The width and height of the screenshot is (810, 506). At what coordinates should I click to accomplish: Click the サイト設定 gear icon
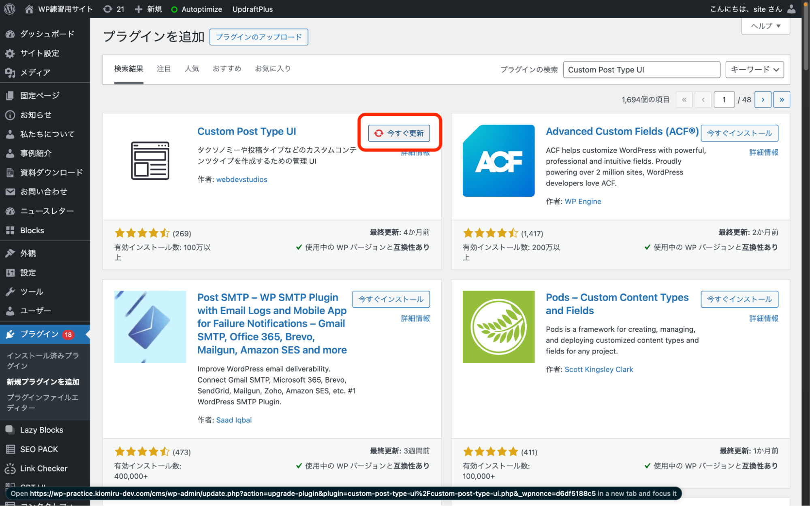click(10, 53)
